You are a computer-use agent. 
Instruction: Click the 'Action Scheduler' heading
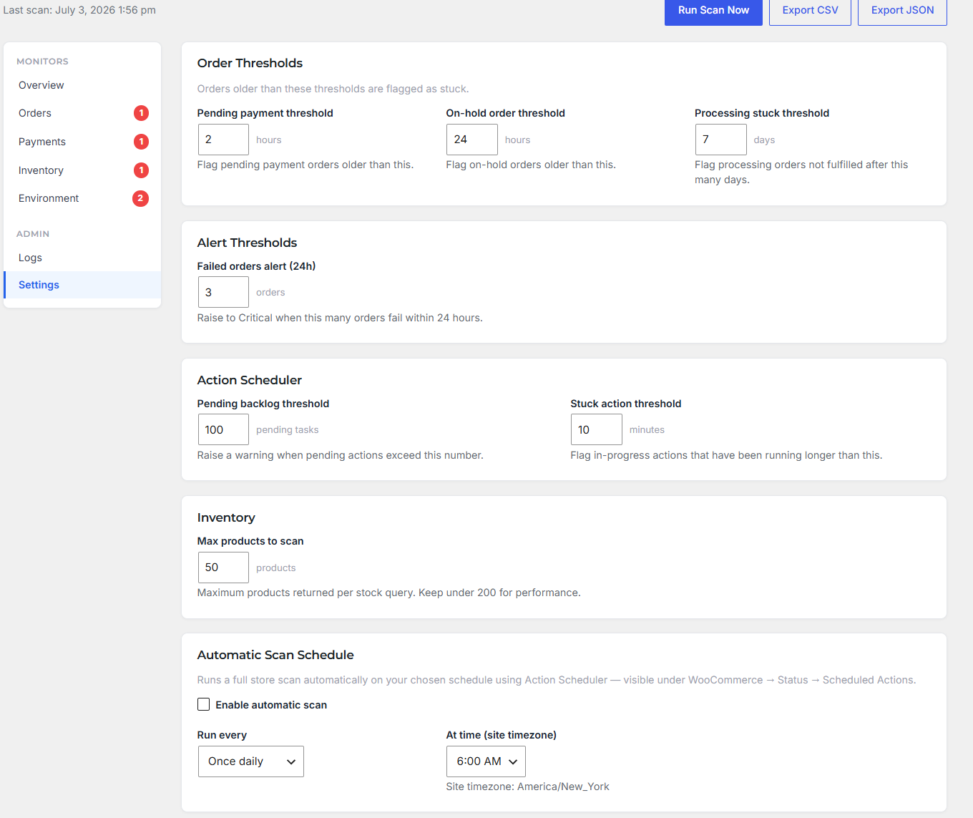(250, 380)
